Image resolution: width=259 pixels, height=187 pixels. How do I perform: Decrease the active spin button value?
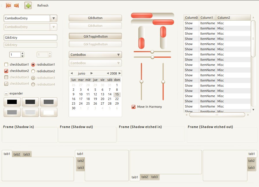[23, 56]
